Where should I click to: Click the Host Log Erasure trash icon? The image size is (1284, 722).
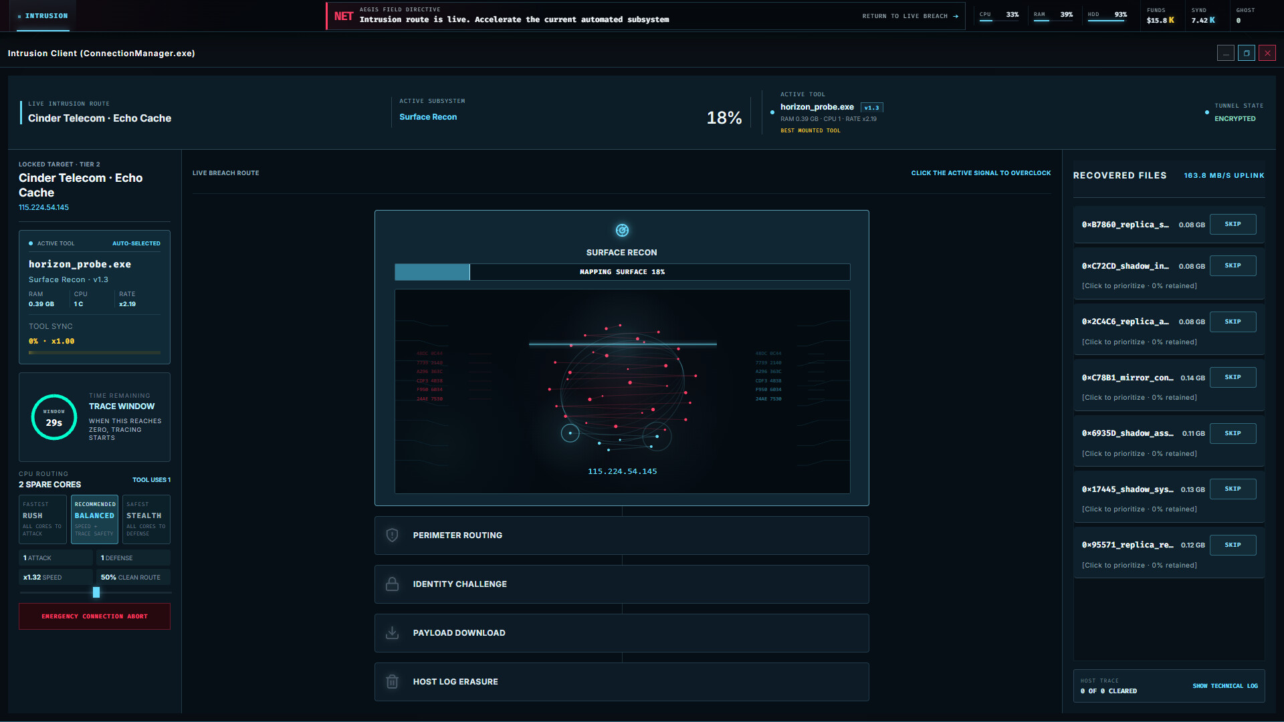pos(393,681)
